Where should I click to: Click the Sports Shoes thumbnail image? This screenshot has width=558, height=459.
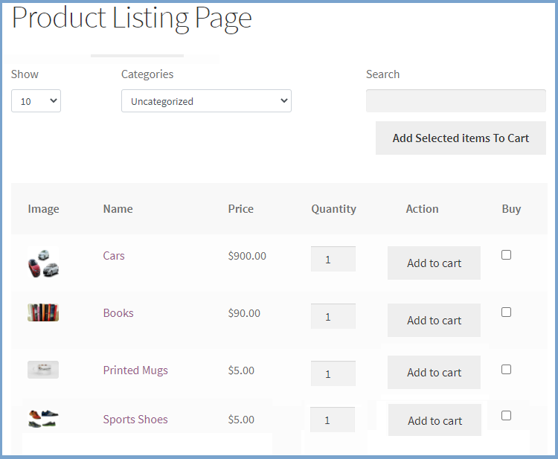point(43,419)
